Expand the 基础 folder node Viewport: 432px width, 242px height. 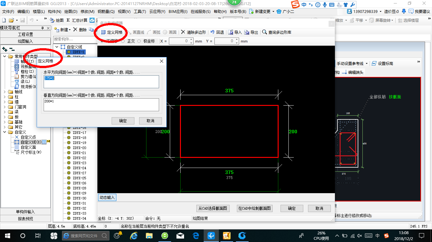(5, 122)
